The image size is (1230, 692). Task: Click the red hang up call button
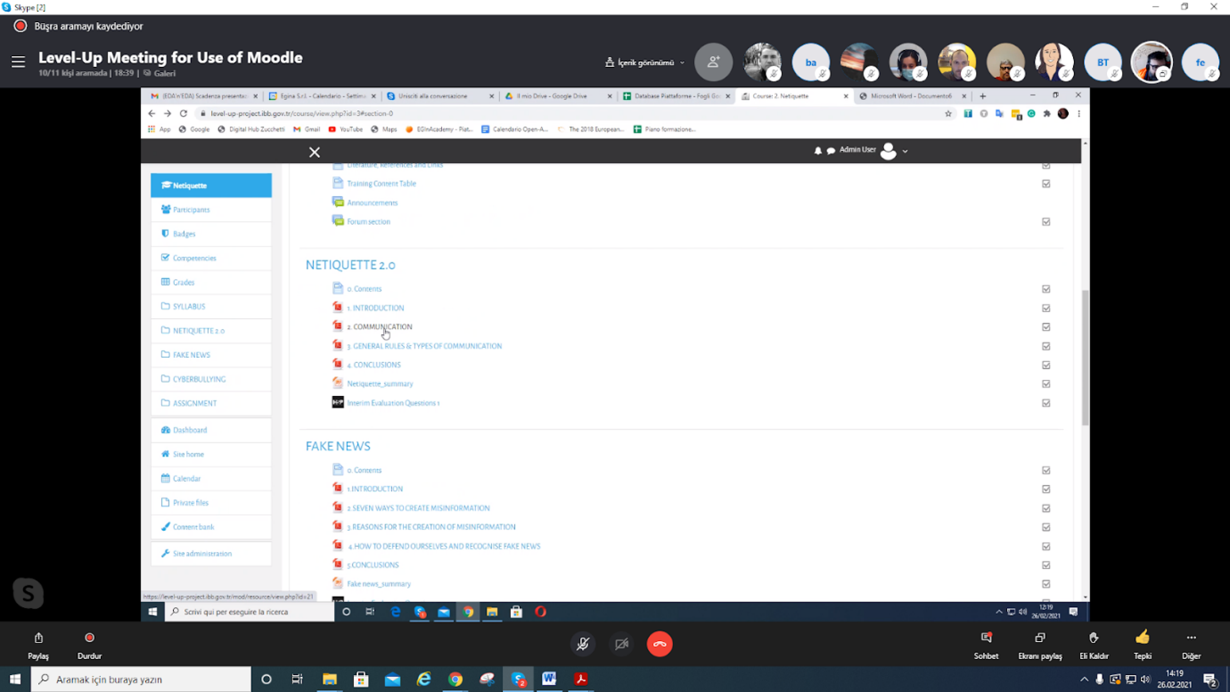(x=659, y=644)
